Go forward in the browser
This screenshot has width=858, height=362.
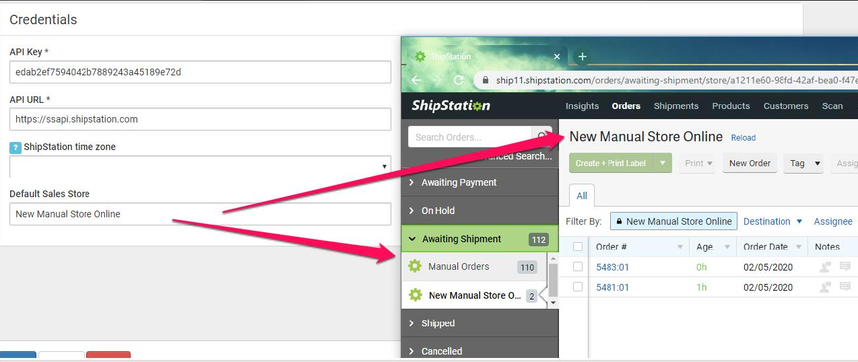pos(437,80)
